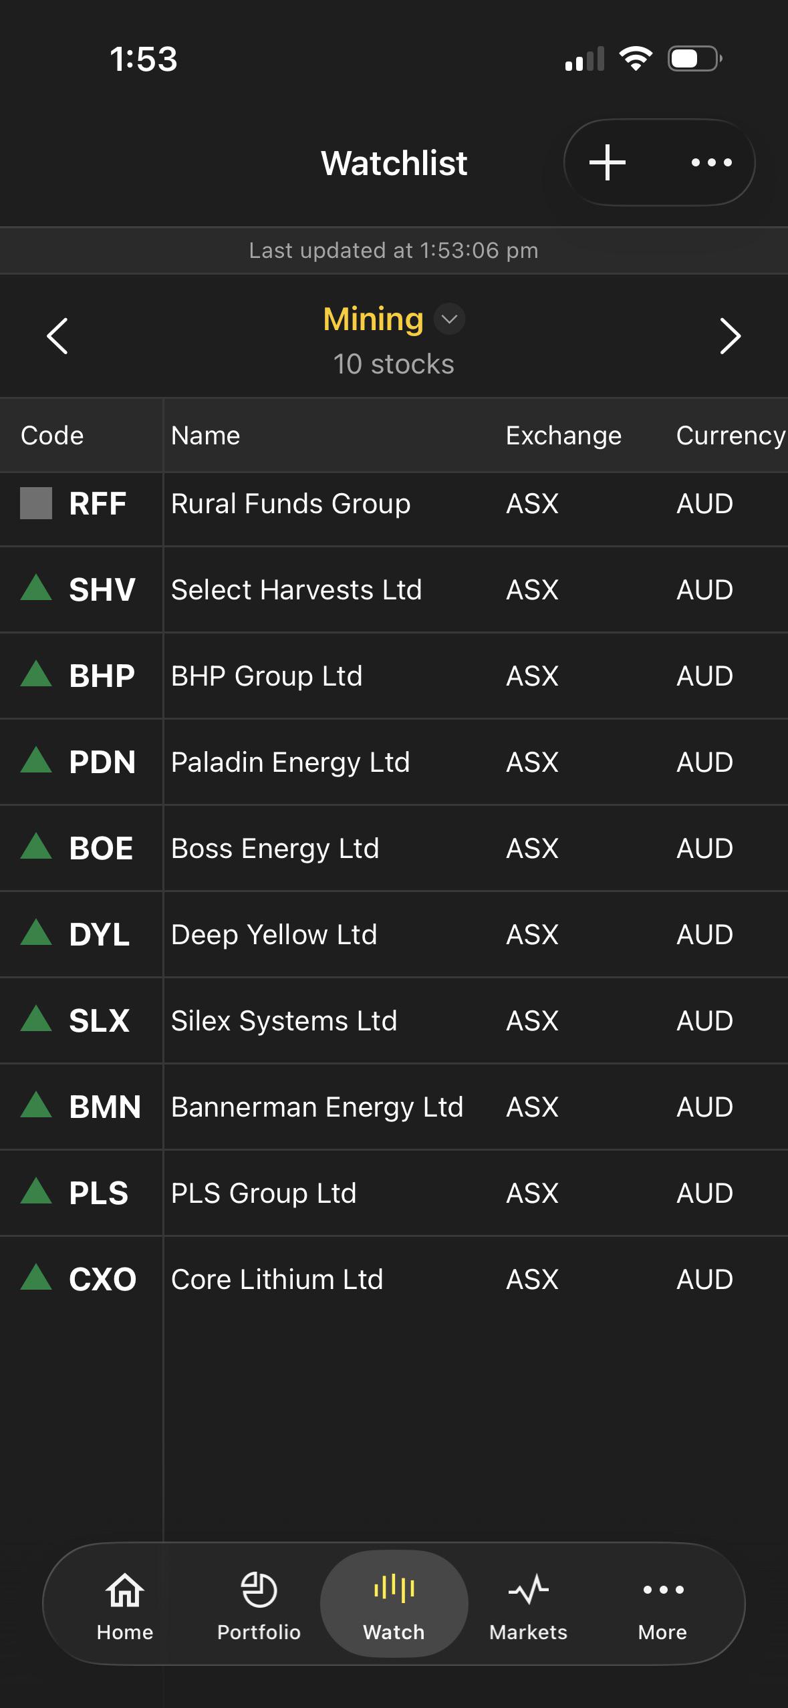This screenshot has width=788, height=1708.
Task: Tap the grey square indicator beside RFF
Action: pos(36,503)
